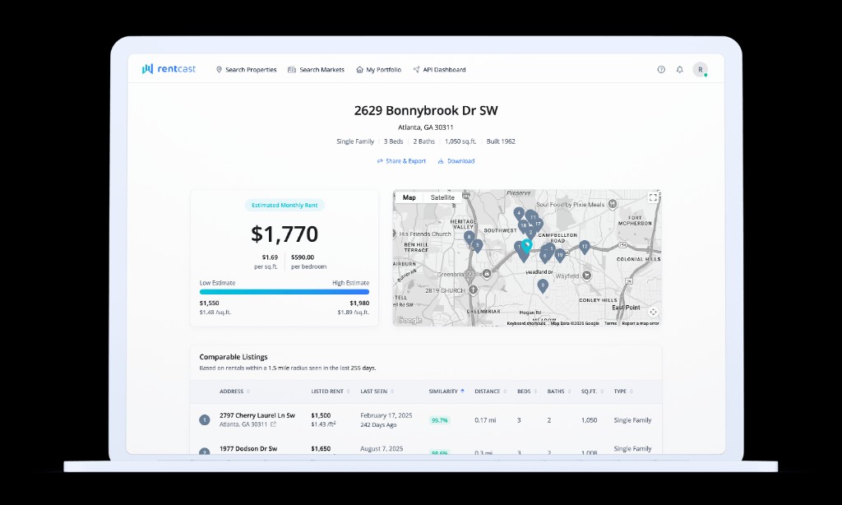Screen dimensions: 842x505
Task: Open map Keyboard shortcuts link
Action: 525,323
